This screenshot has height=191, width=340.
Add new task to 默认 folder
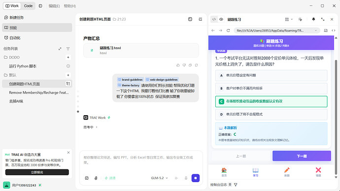(x=68, y=75)
